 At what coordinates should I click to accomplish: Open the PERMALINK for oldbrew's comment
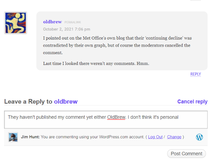point(73,22)
